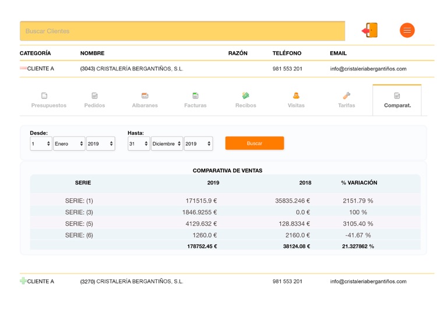437x327 pixels.
Task: Go to the Albaranes tab
Action: pos(145,105)
